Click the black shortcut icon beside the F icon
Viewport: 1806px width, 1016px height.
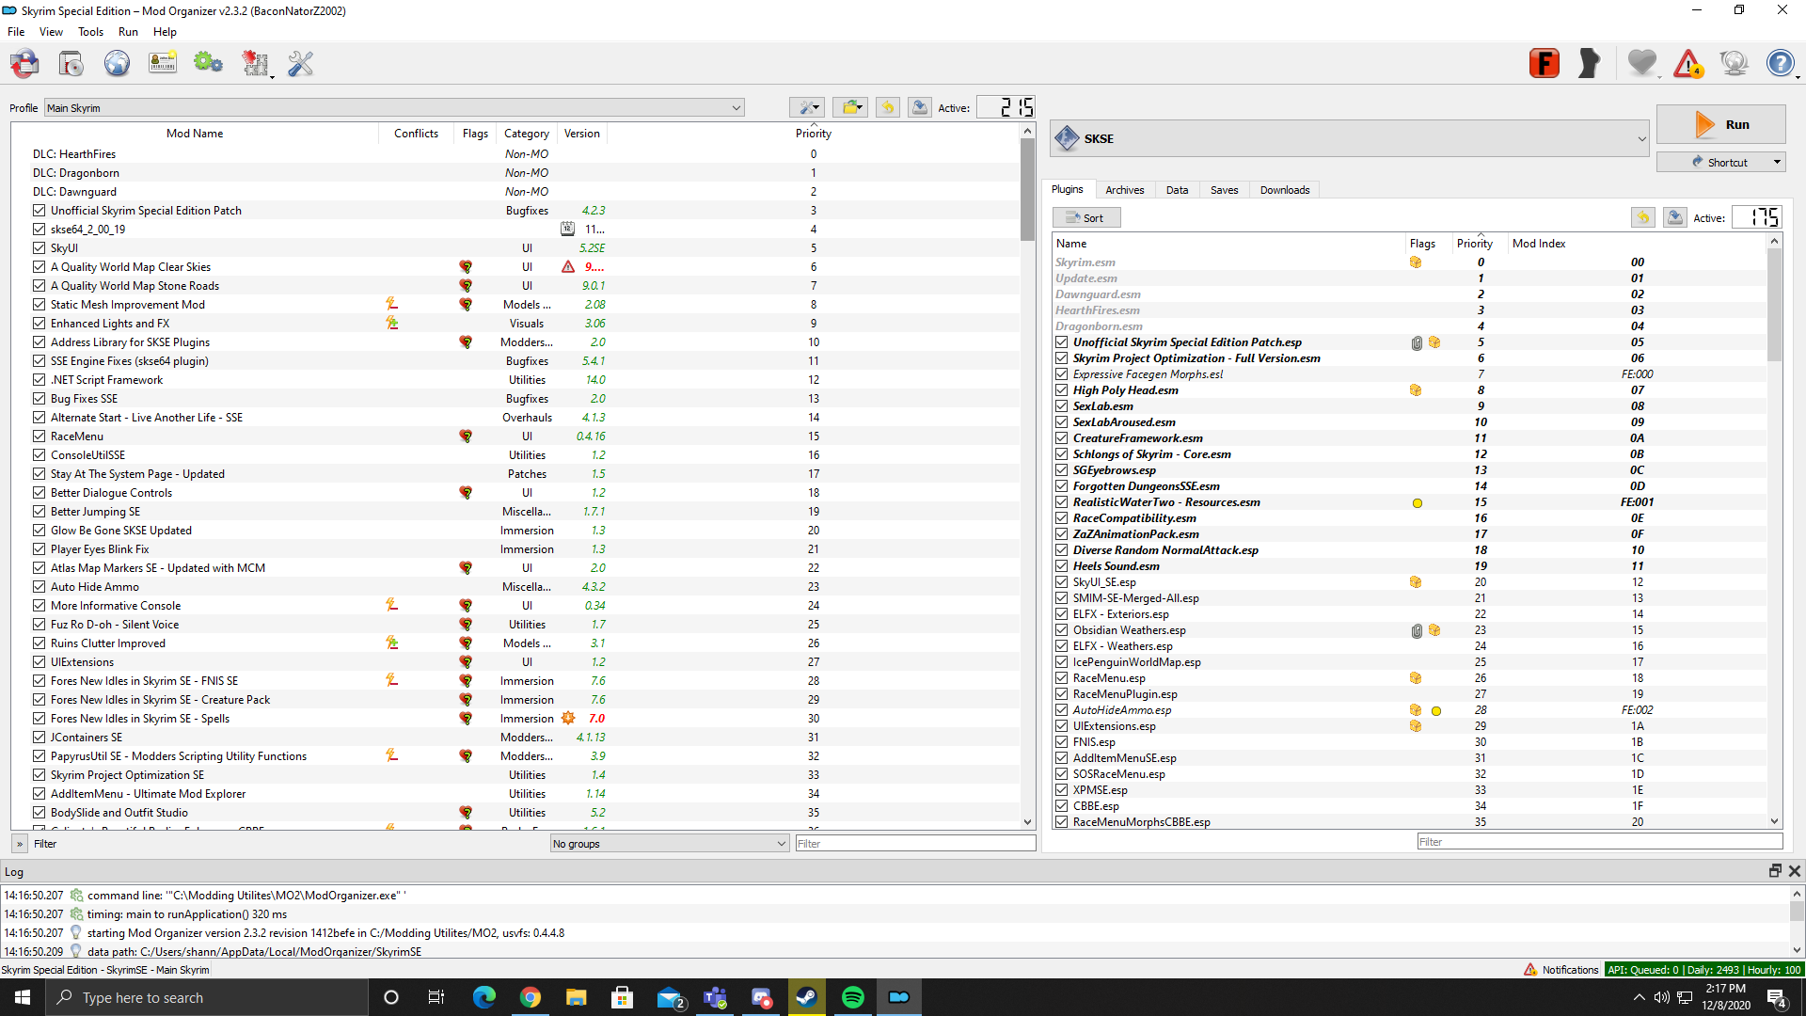click(1590, 63)
